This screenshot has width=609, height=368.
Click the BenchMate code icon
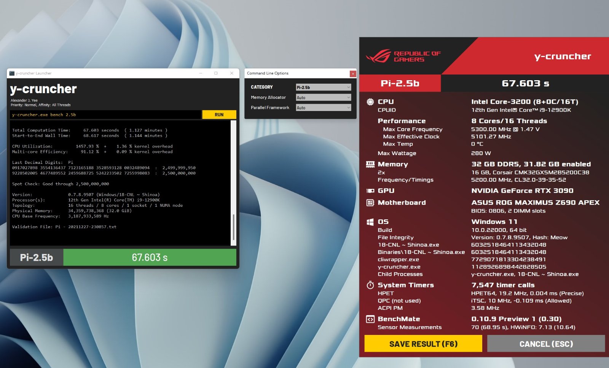click(370, 319)
